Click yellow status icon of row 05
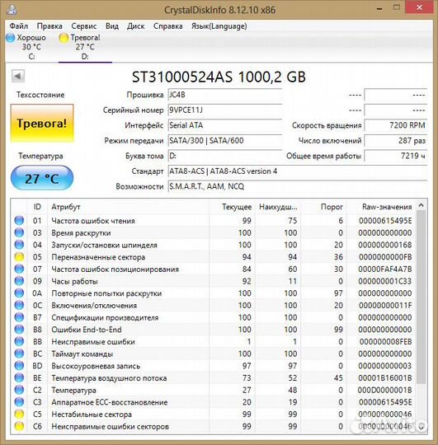Screen dimensions: 438x445 [19, 257]
